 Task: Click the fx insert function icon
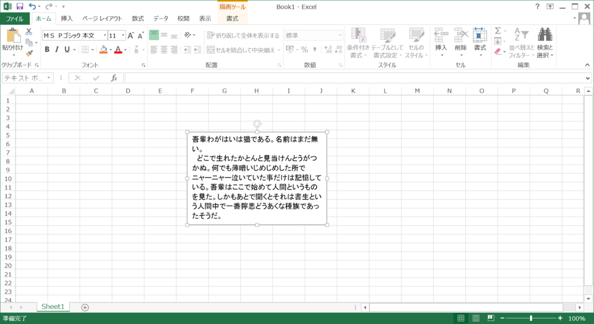114,78
